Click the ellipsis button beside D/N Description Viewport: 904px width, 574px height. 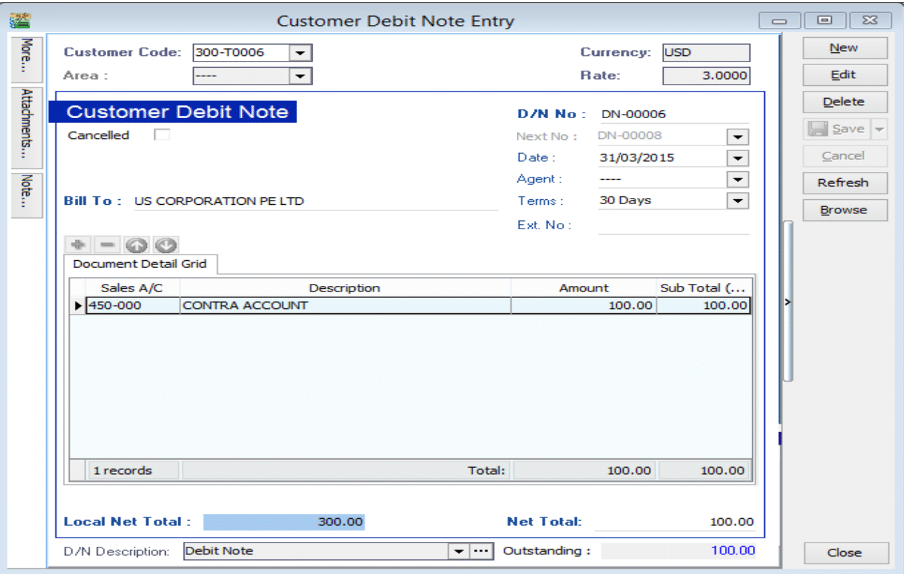point(479,551)
